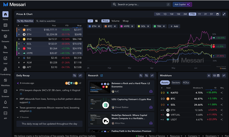Open the Intel sidebar icon
The width and height of the screenshot is (229, 137).
pos(5,58)
